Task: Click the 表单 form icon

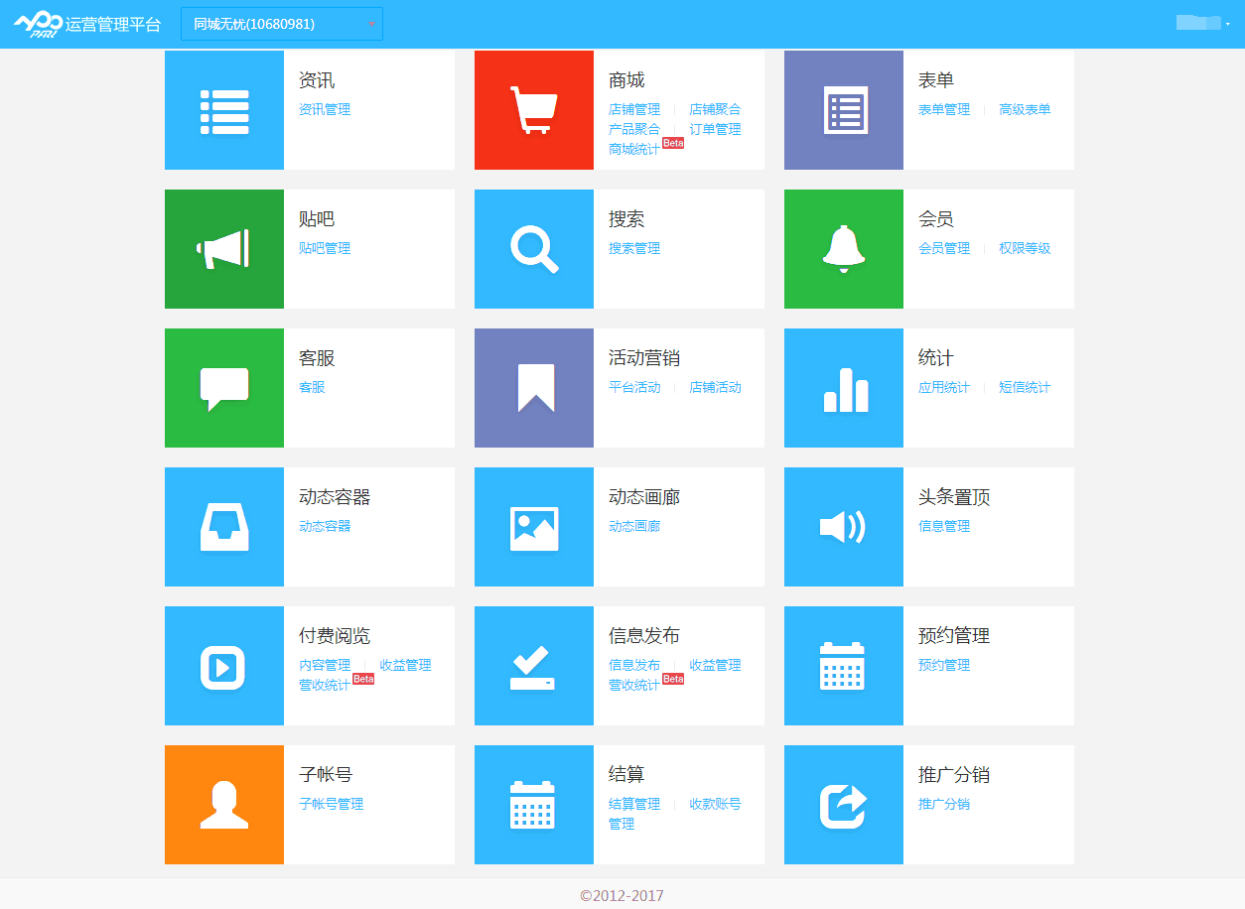Action: pyautogui.click(x=843, y=109)
